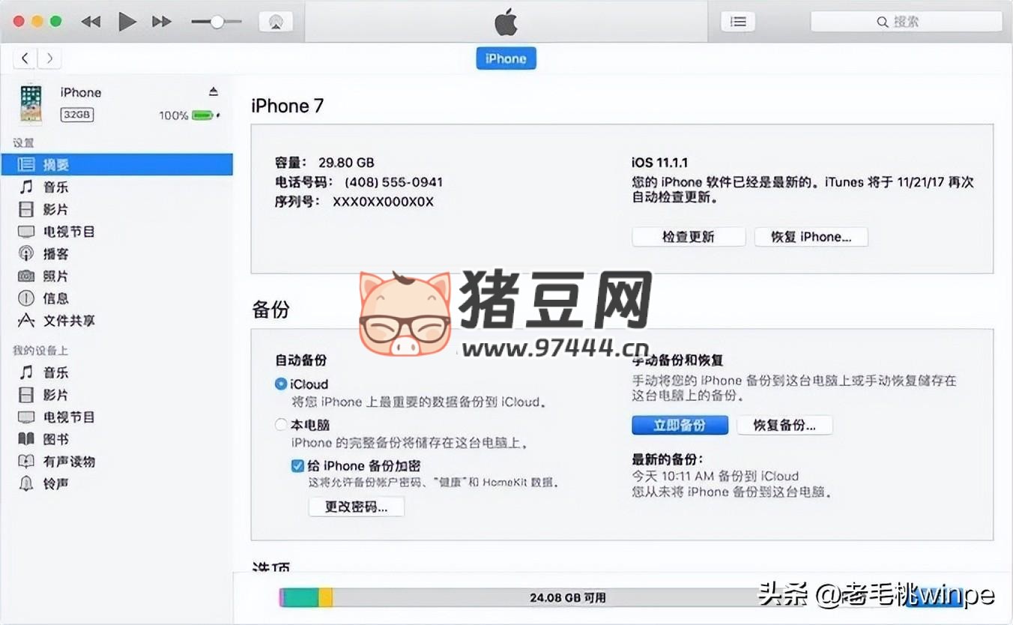Click the 立即备份 button
This screenshot has width=1013, height=625.
click(680, 425)
